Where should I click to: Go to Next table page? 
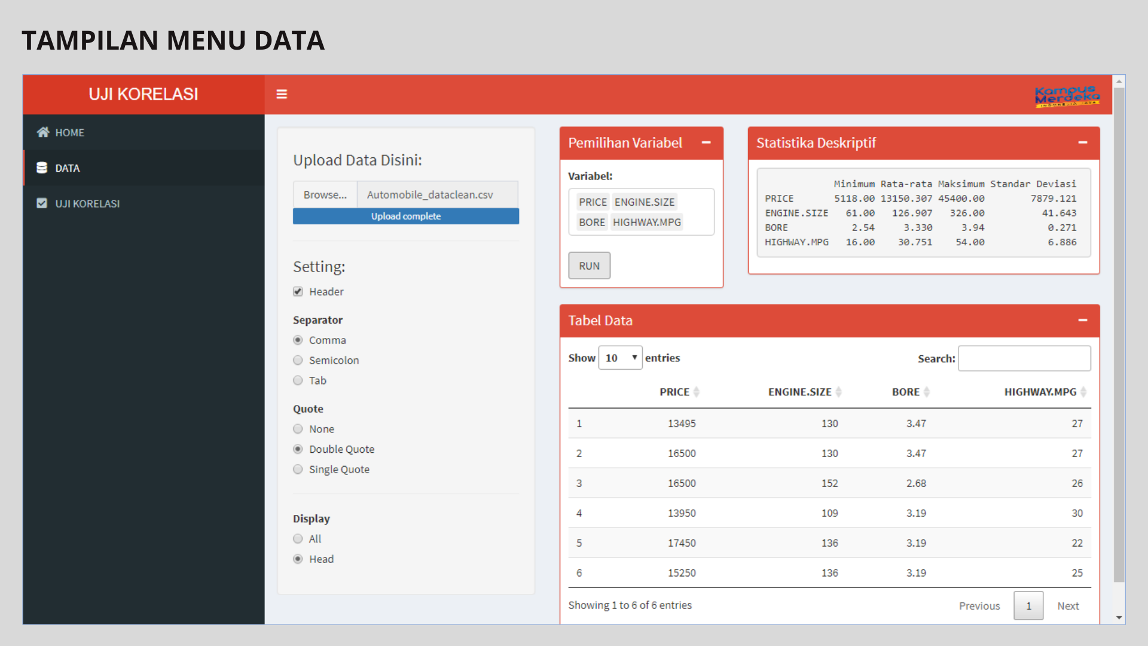[1068, 606]
